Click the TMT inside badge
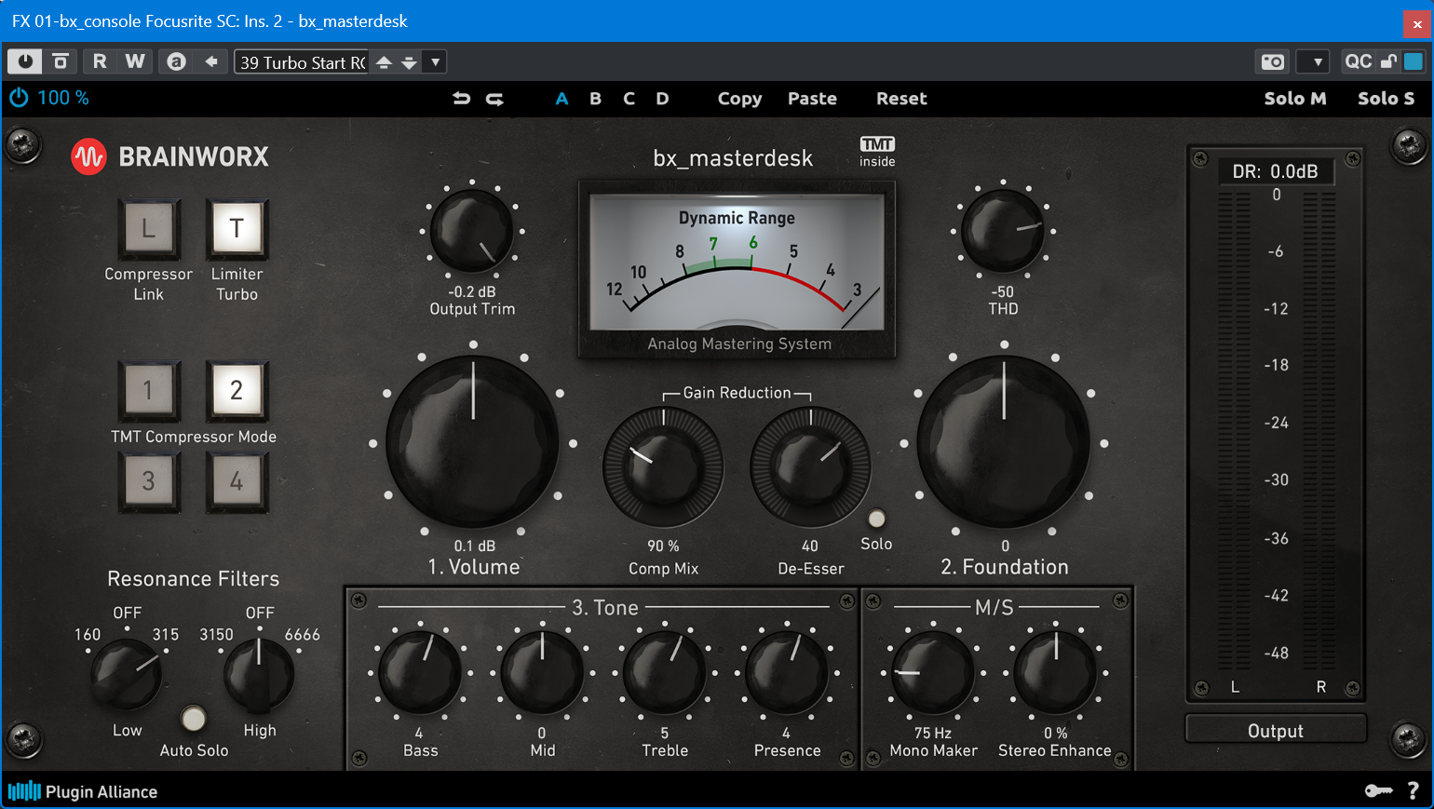Image resolution: width=1434 pixels, height=809 pixels. pyautogui.click(x=877, y=152)
